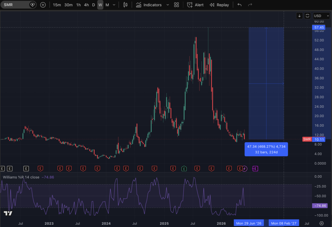Screen dimensions: 332x227
Task: Click 32.00 on the price scale
Action: coord(319,87)
